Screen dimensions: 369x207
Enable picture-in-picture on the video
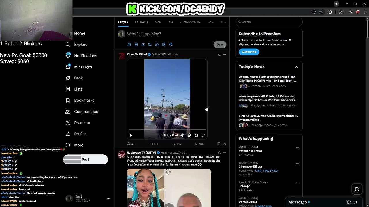(196, 135)
